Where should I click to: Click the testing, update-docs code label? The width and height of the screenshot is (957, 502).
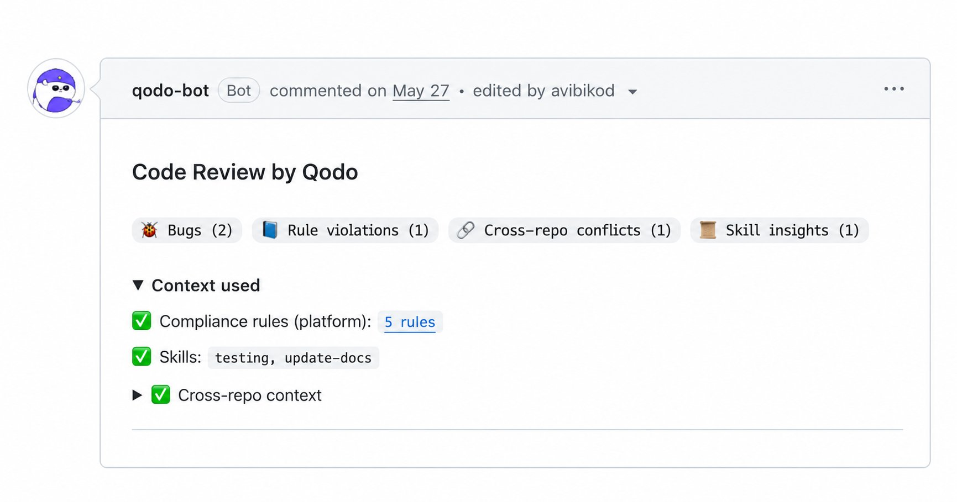coord(293,358)
